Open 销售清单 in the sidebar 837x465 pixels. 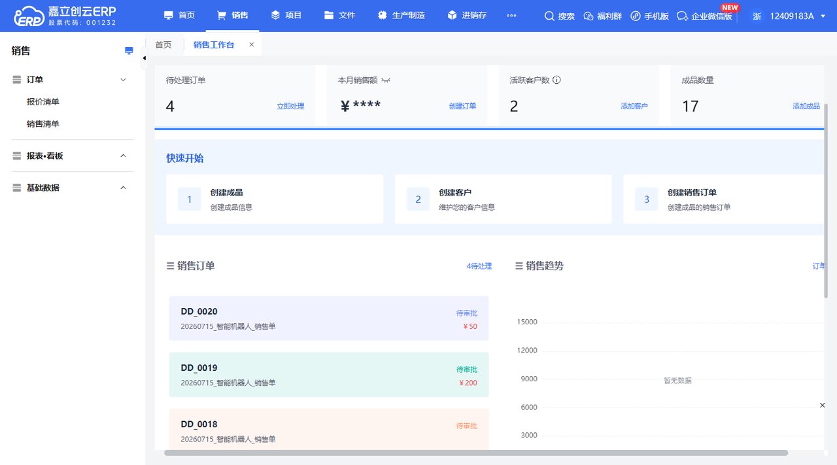pos(43,124)
